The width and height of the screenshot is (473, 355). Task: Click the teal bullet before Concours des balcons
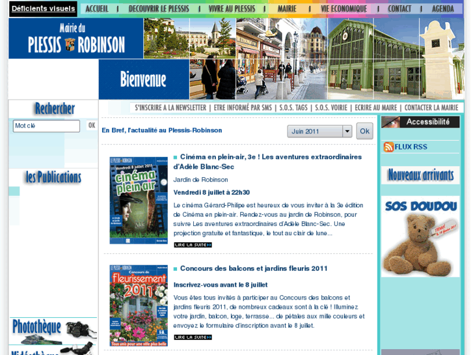(175, 269)
